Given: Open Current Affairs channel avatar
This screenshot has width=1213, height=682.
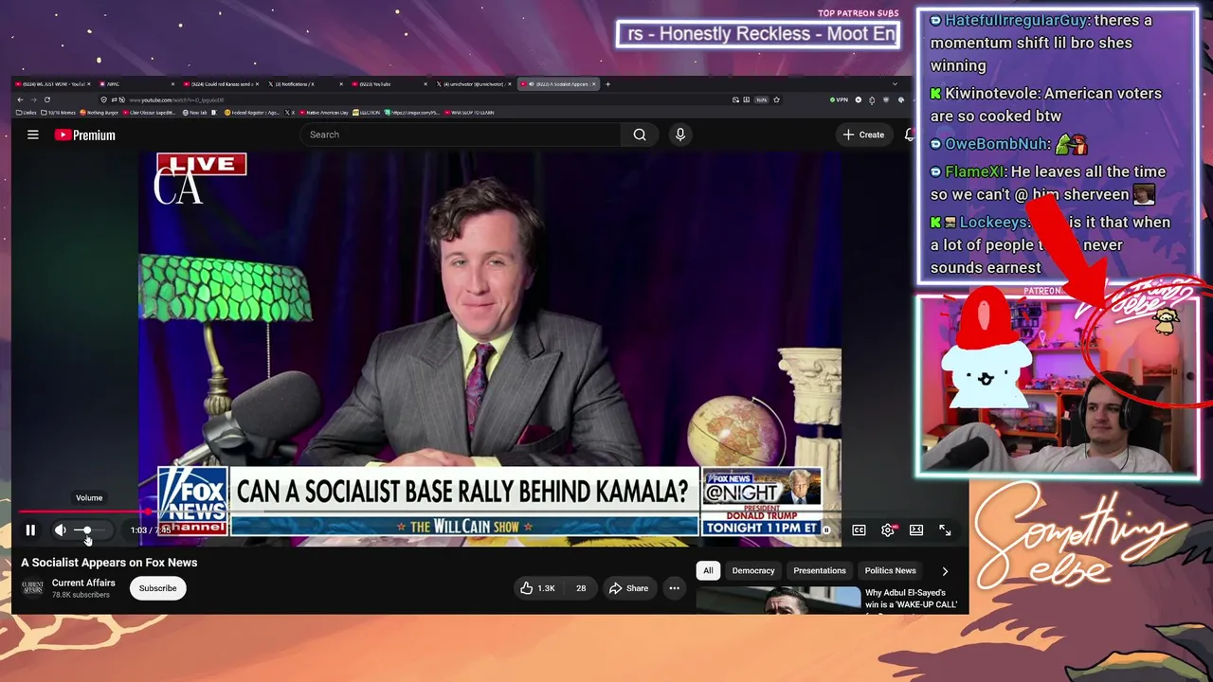Looking at the screenshot, I should (32, 588).
